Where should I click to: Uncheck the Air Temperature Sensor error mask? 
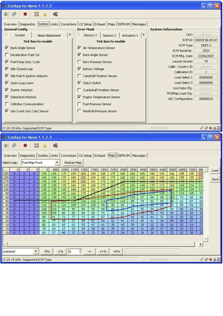click(x=79, y=48)
